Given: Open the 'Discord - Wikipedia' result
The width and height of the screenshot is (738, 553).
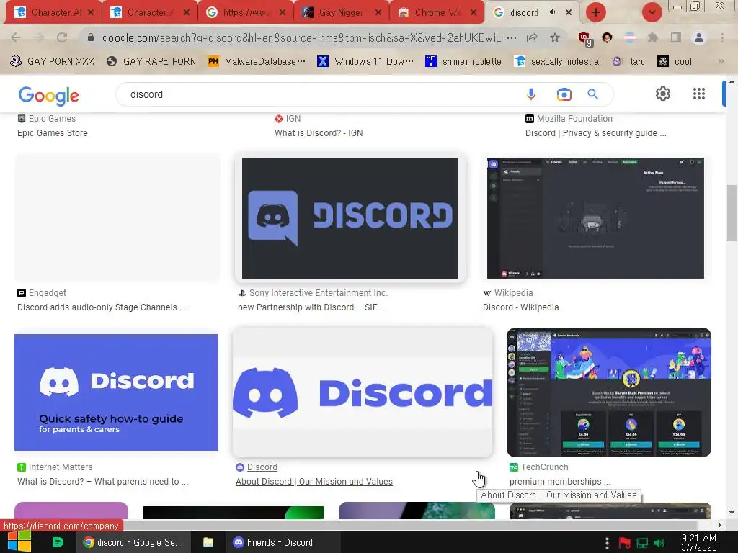Looking at the screenshot, I should (x=520, y=307).
